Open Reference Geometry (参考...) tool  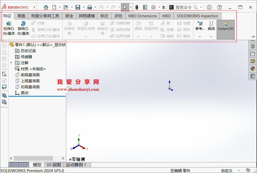tap(200, 26)
